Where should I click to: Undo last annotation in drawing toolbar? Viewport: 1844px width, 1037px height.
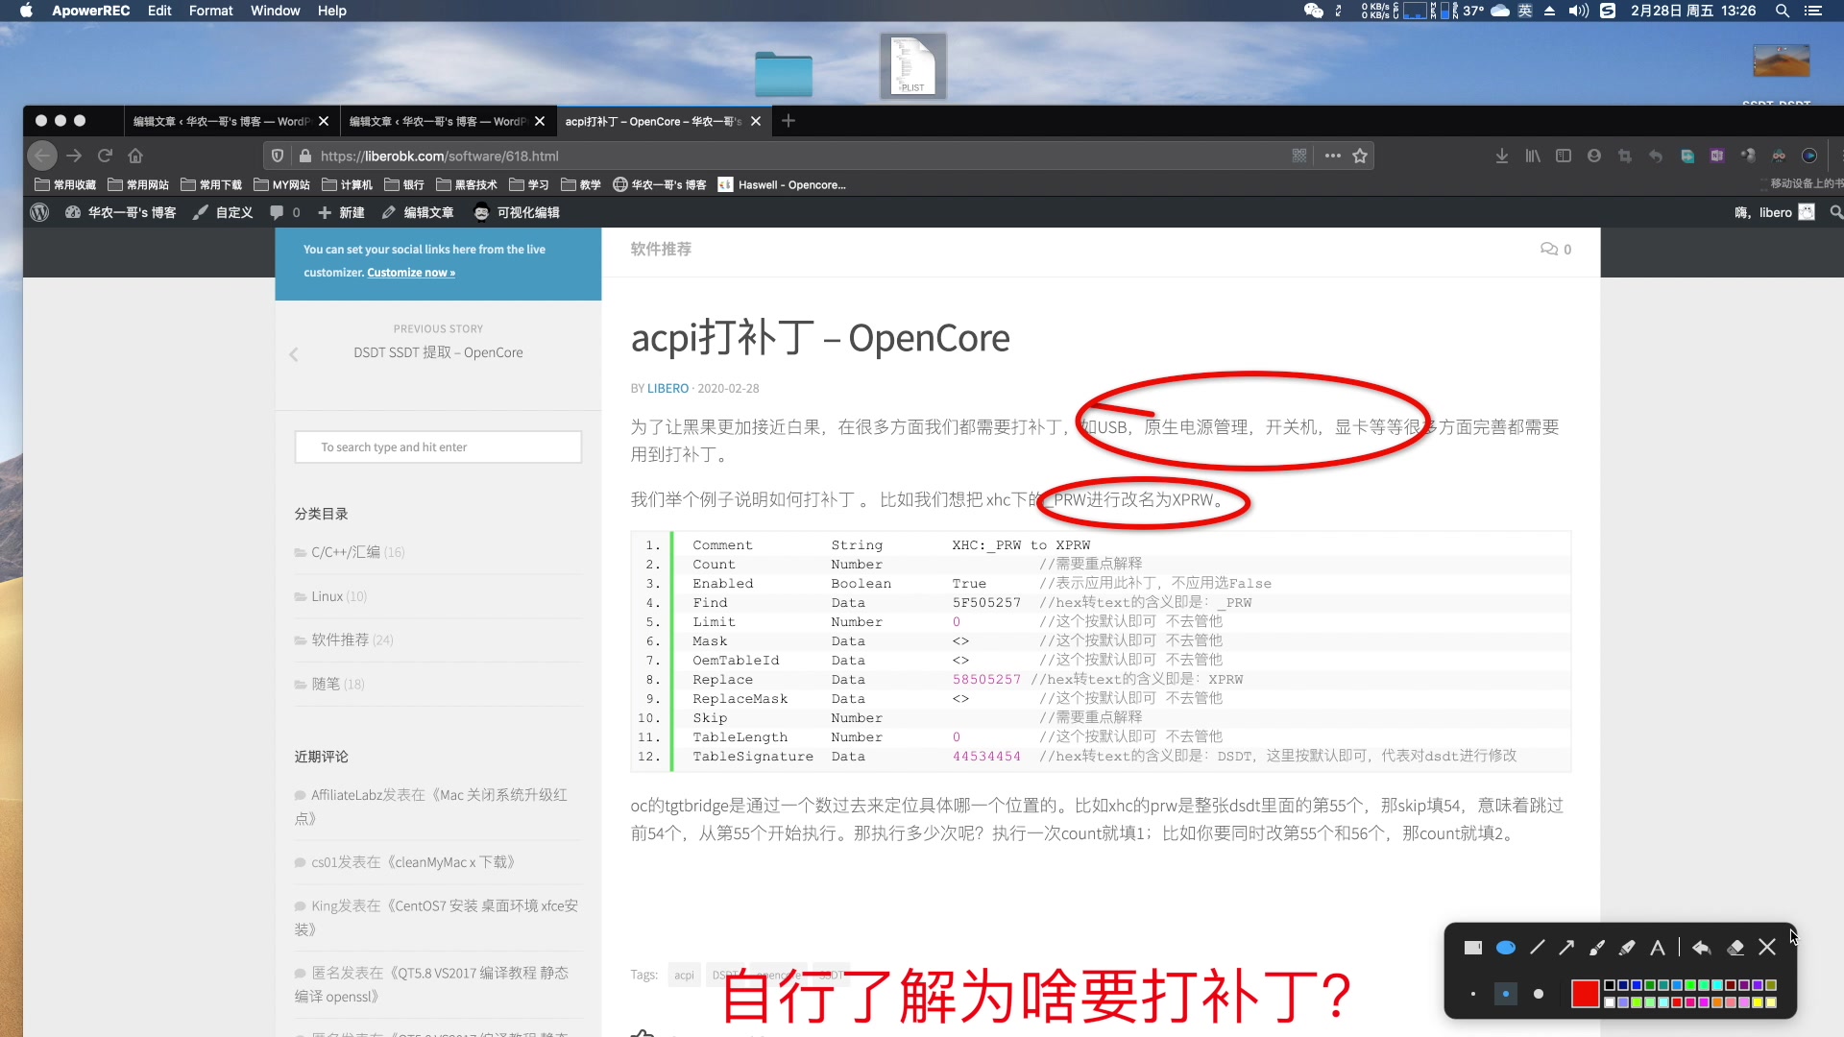click(1702, 948)
